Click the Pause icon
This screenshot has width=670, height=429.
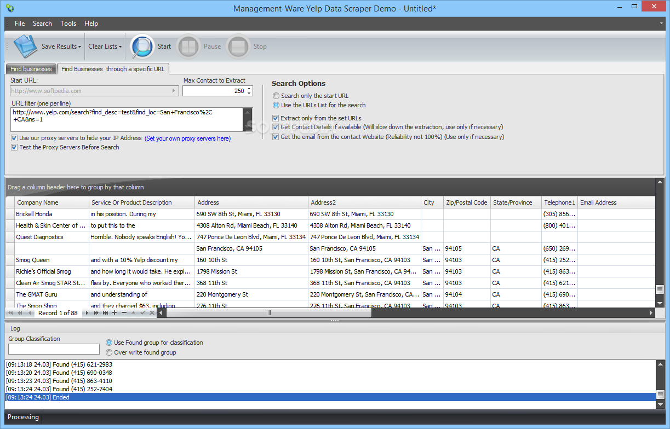point(188,47)
